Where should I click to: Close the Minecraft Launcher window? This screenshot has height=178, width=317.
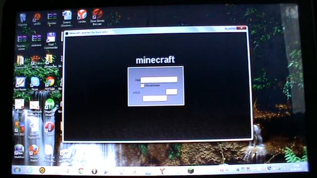(x=241, y=28)
